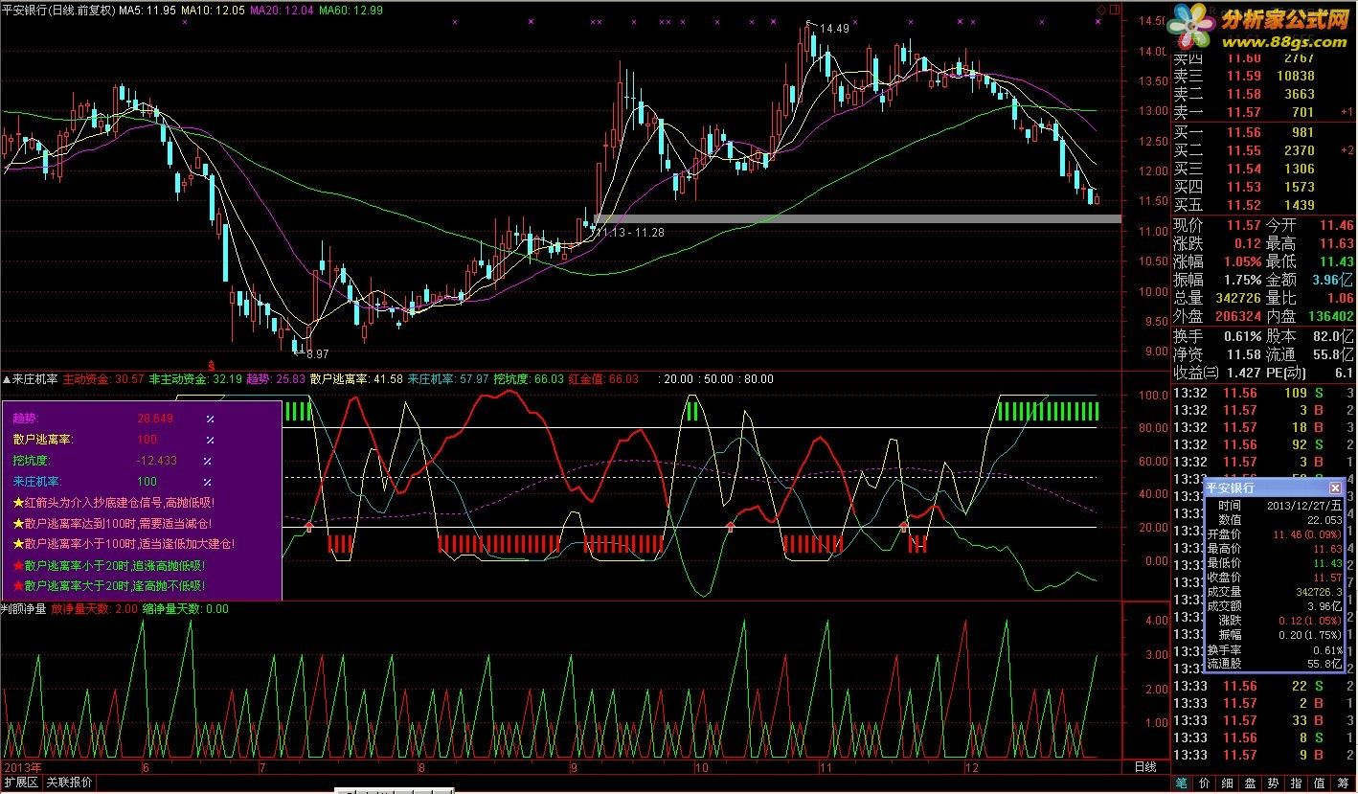Click the 红金值: 66.03 header value
This screenshot has width=1358, height=794.
(603, 379)
